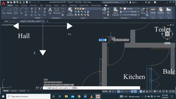Toggle snap mode on status bar
Viewport: 176px width, 99px height.
[113, 91]
